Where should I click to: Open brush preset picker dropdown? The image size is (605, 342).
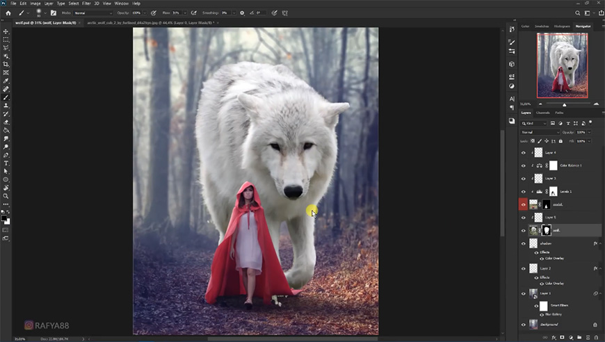[45, 13]
